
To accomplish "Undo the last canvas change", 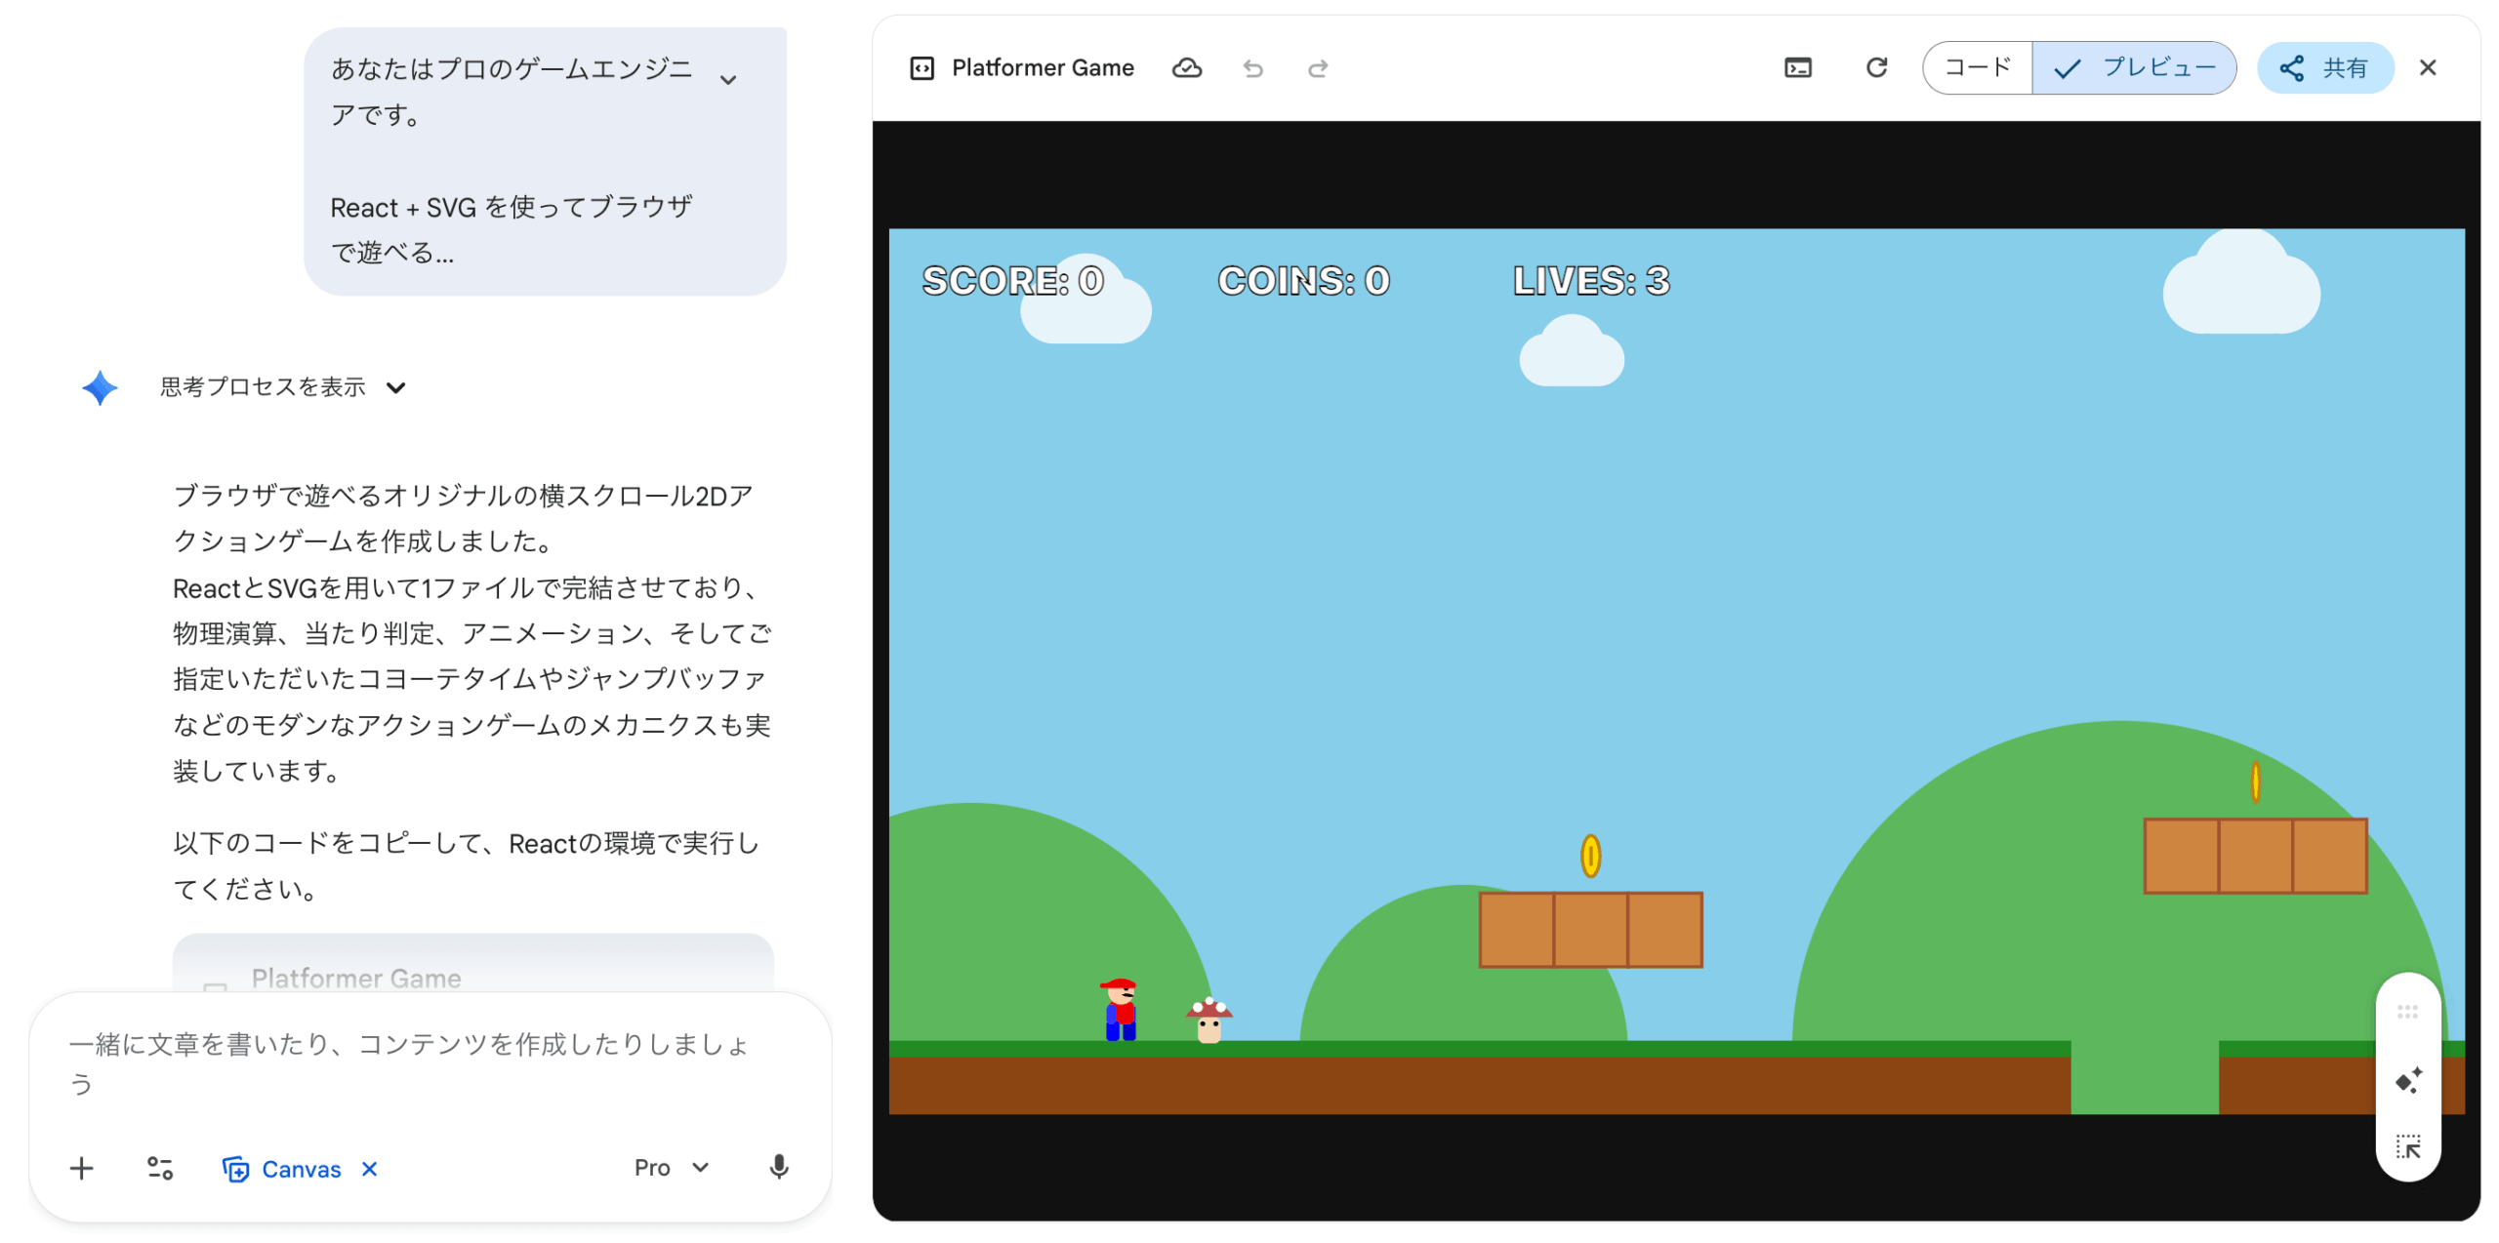I will pyautogui.click(x=1252, y=68).
